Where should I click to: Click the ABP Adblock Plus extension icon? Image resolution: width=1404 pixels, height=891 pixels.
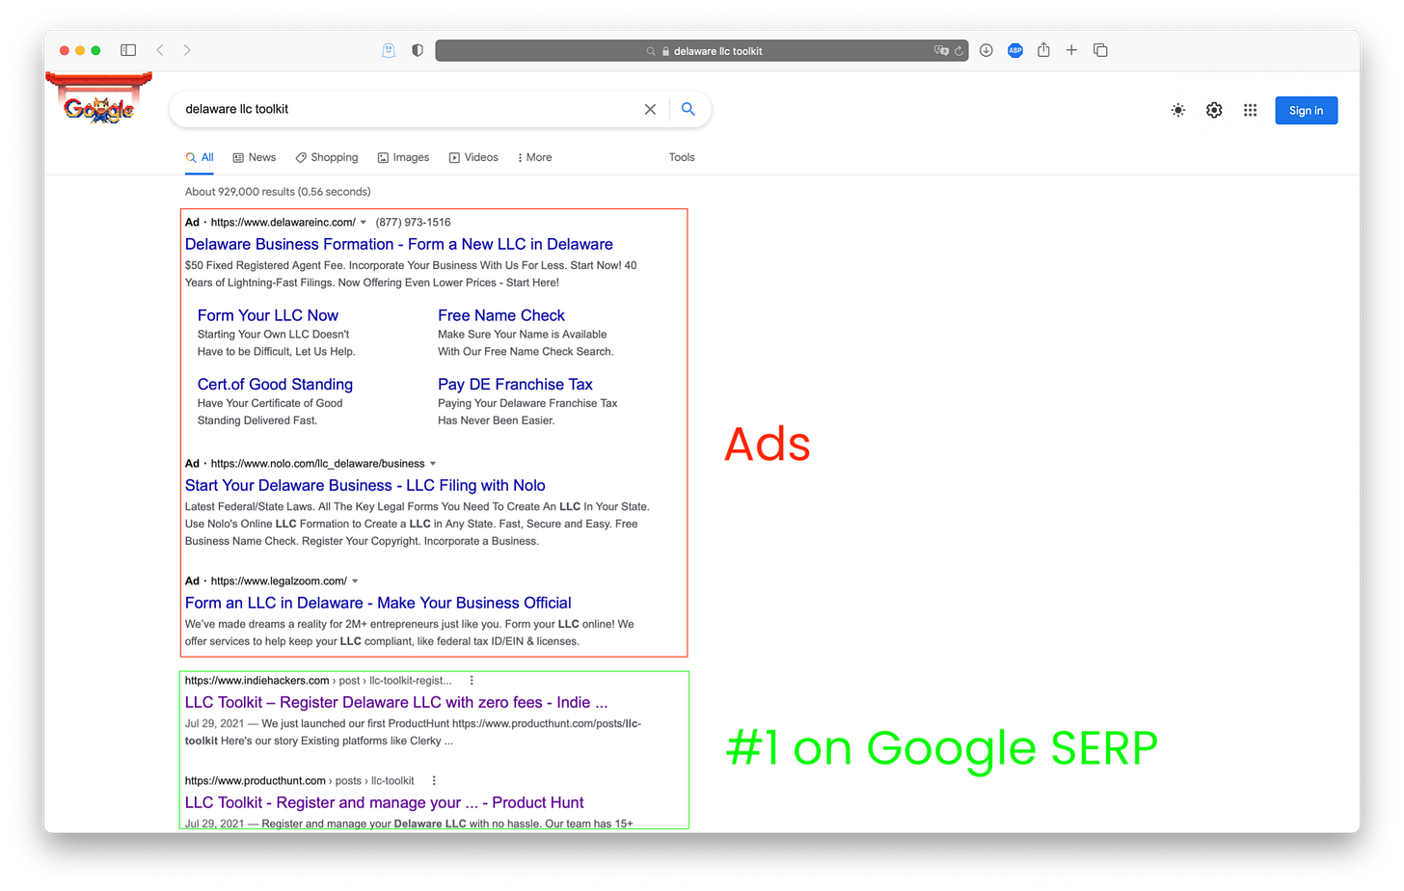pyautogui.click(x=1015, y=50)
